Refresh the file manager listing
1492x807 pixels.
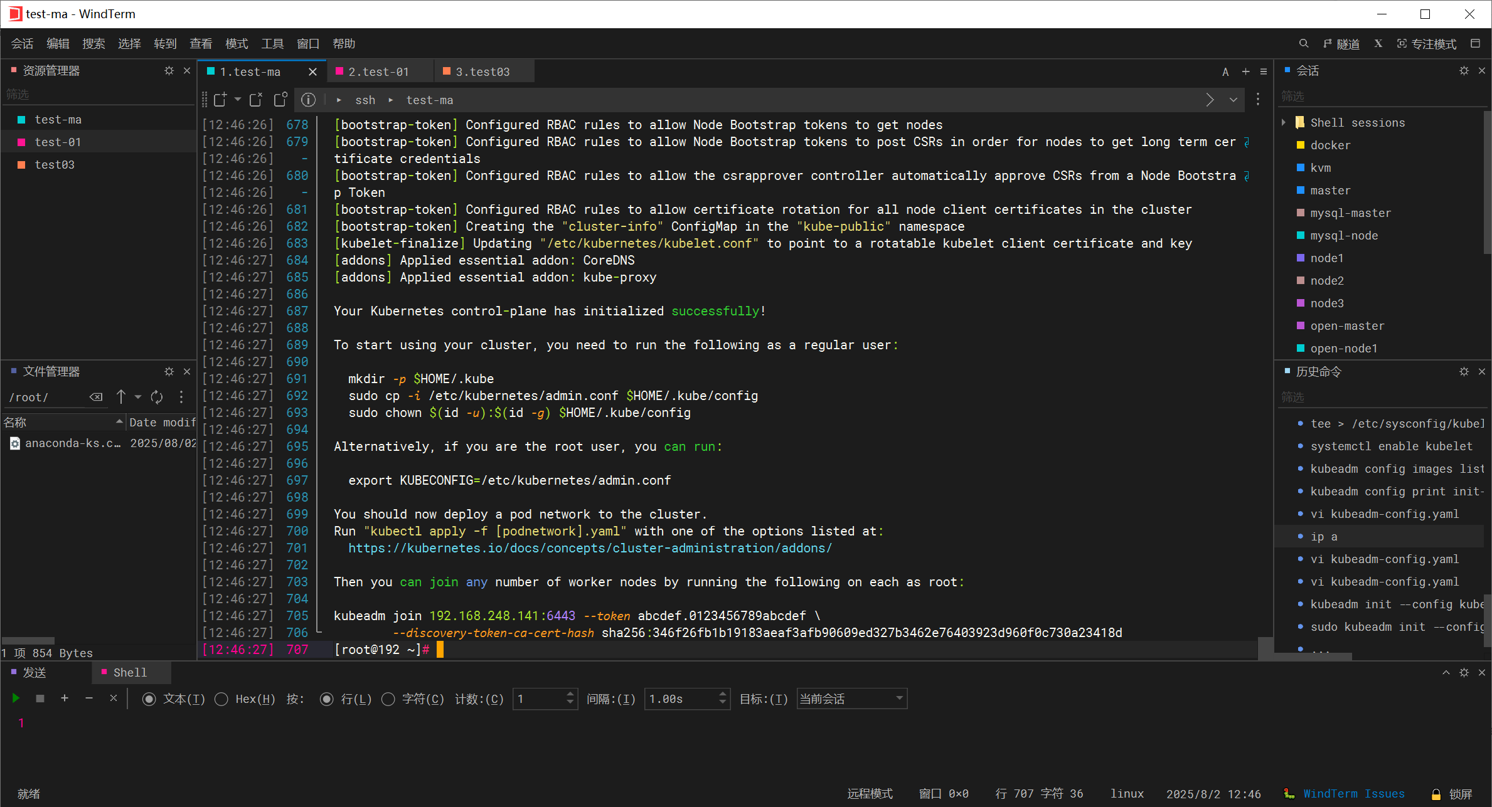[x=157, y=397]
